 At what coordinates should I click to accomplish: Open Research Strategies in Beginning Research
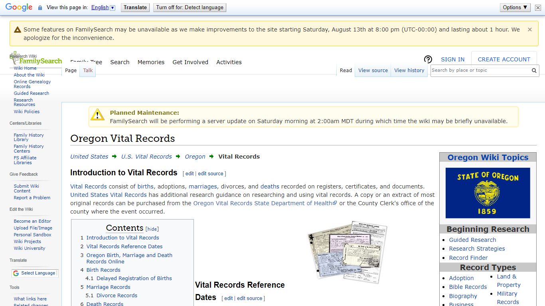click(x=477, y=249)
